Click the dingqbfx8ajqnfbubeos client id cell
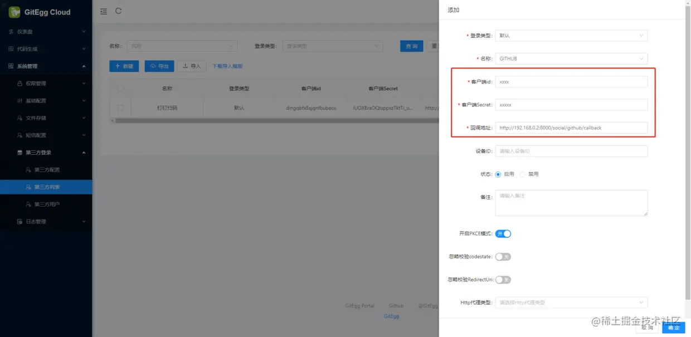 pyautogui.click(x=311, y=108)
